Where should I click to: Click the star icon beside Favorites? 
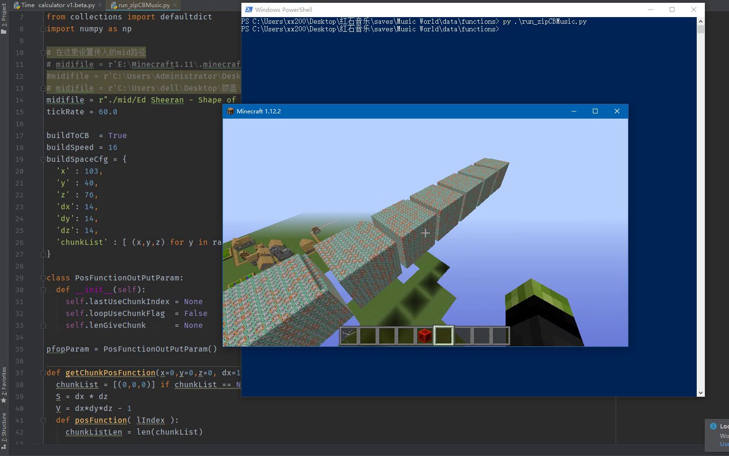tap(4, 400)
